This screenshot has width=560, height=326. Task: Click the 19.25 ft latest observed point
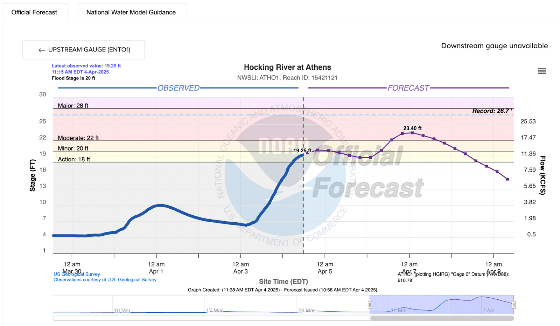303,154
